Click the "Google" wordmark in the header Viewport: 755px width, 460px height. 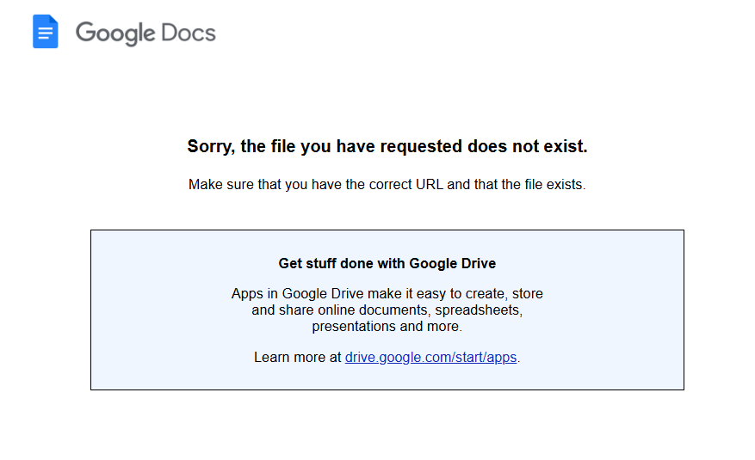[x=114, y=34]
